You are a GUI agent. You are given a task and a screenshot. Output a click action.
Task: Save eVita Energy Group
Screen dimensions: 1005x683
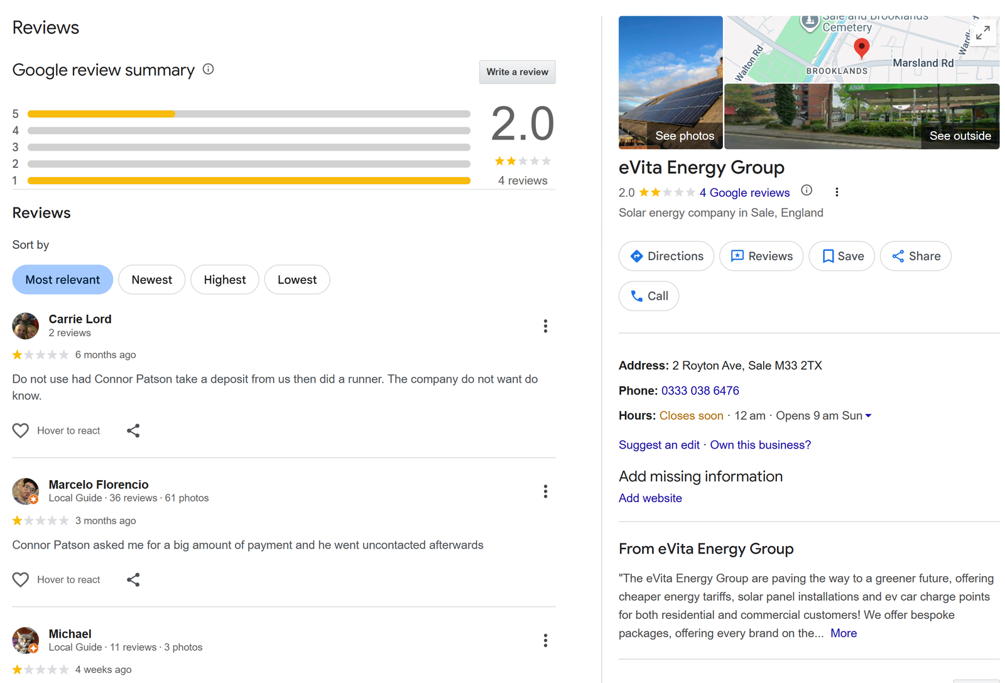point(842,256)
